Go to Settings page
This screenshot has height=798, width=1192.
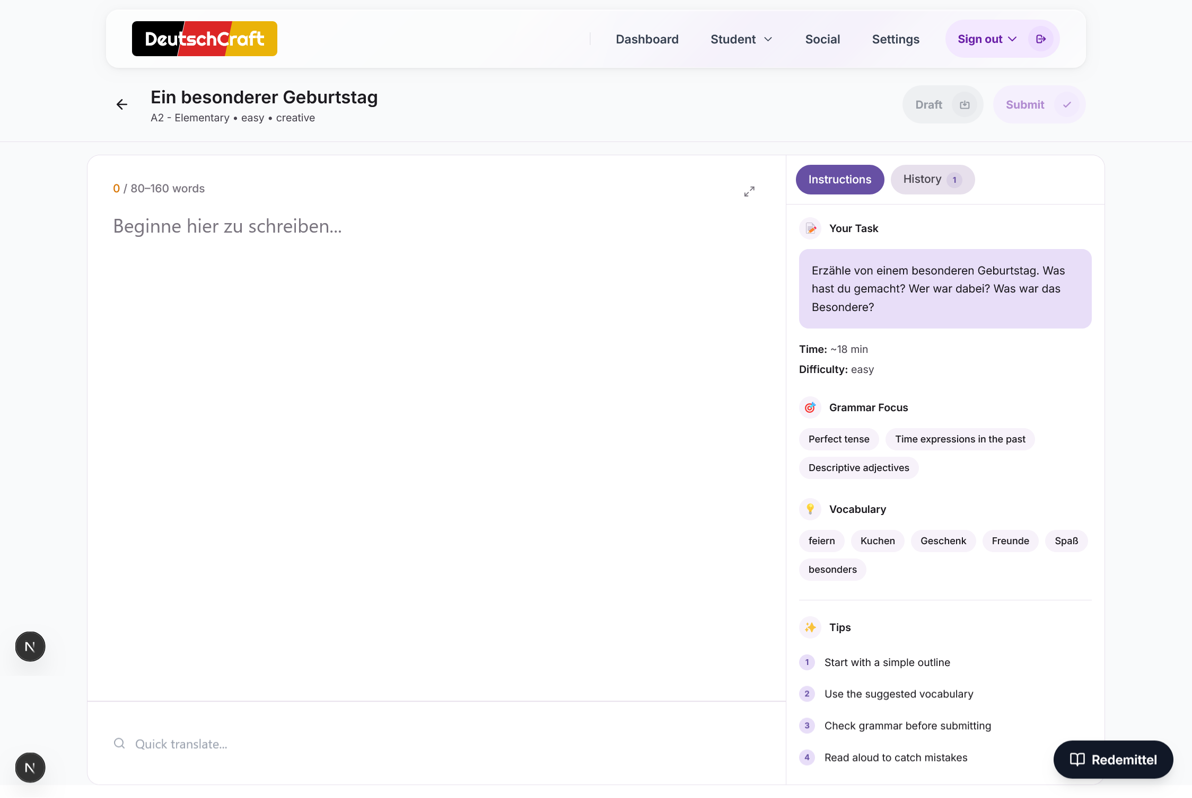895,39
